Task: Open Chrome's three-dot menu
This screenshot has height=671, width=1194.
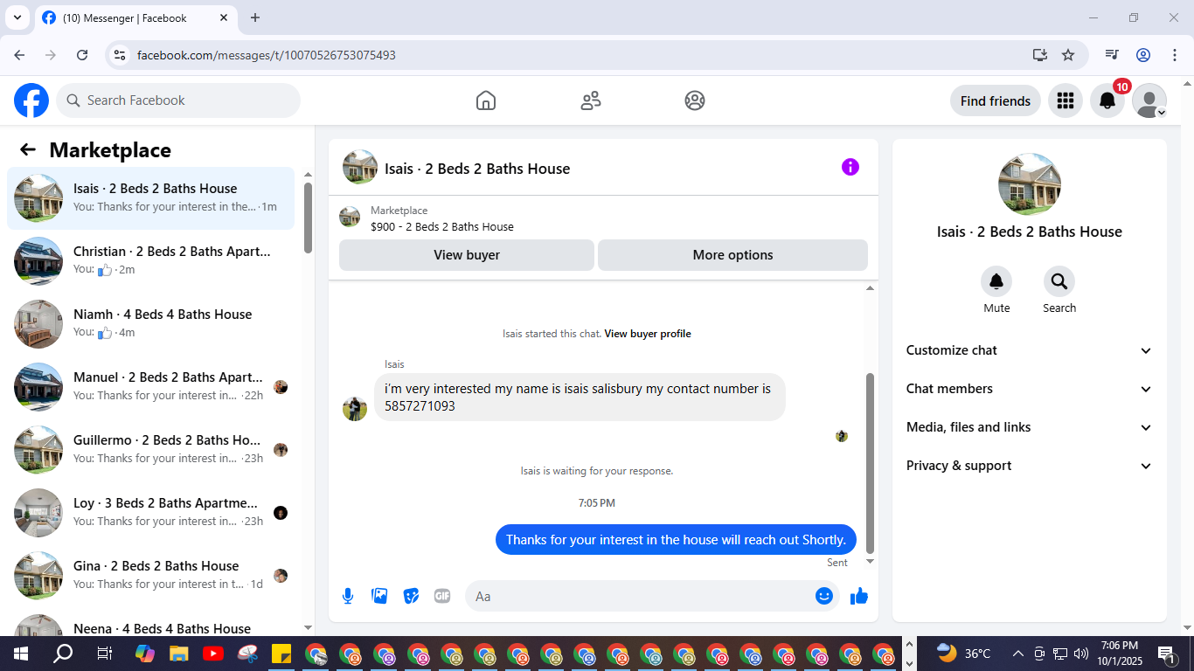Action: coord(1175,55)
